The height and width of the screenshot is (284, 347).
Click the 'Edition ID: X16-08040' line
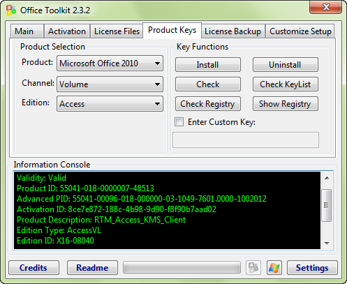[x=55, y=241]
